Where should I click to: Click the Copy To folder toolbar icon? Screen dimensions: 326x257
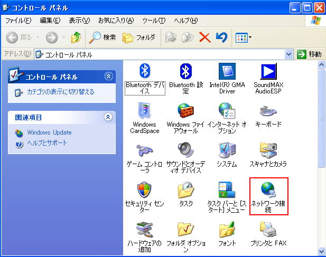[188, 37]
